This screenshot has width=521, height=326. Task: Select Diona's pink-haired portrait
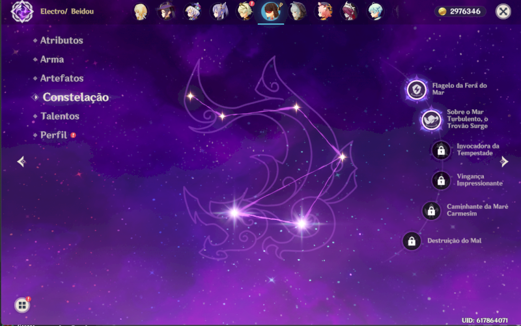coord(324,12)
